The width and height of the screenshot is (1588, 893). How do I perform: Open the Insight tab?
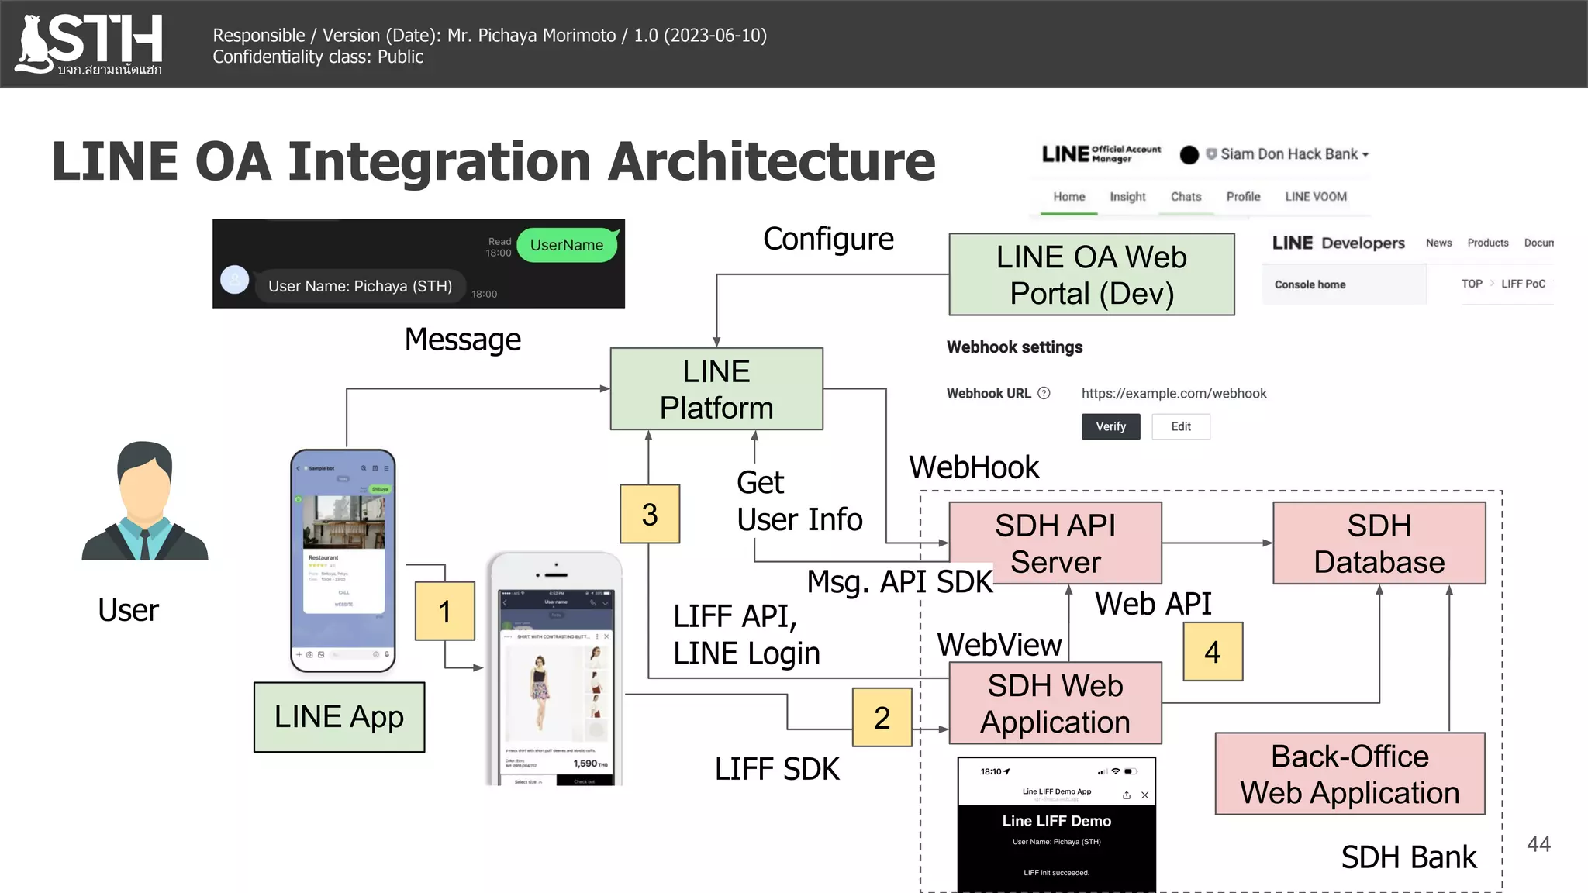[1127, 197]
